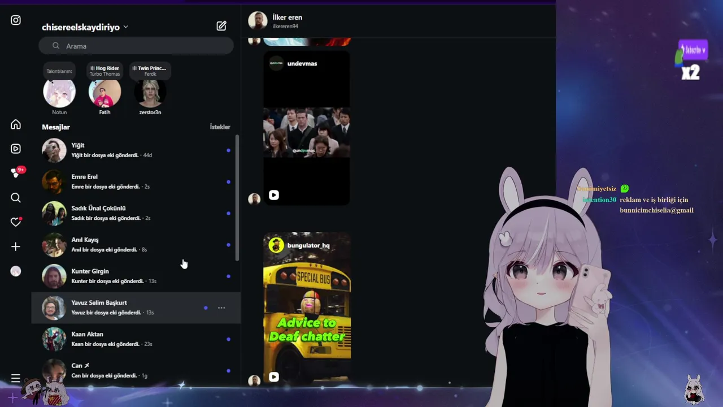Image resolution: width=723 pixels, height=407 pixels.
Task: Open the Notun note avatar
Action: pyautogui.click(x=59, y=93)
